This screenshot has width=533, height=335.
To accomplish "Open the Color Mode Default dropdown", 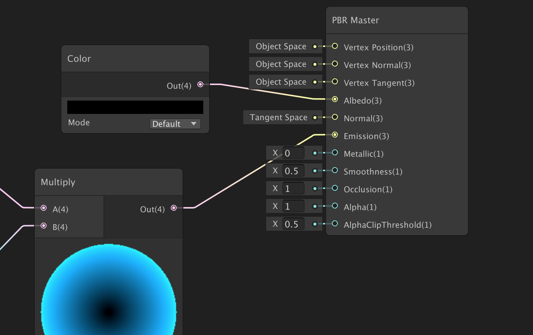I will (175, 124).
